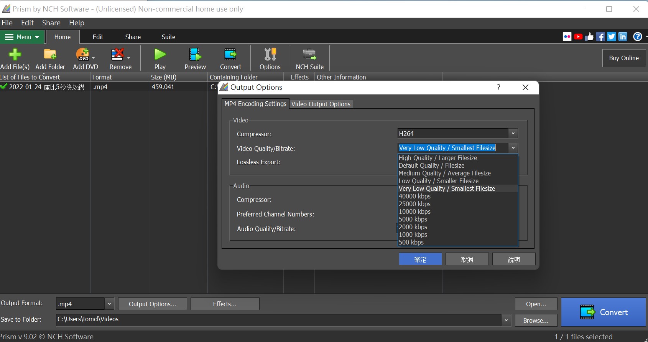This screenshot has width=648, height=342.
Task: Switch to the Video Output Options tab
Action: (x=321, y=104)
